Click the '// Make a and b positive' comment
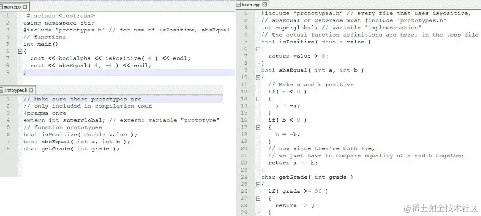Viewport: 481px width, 216px height. [311, 85]
